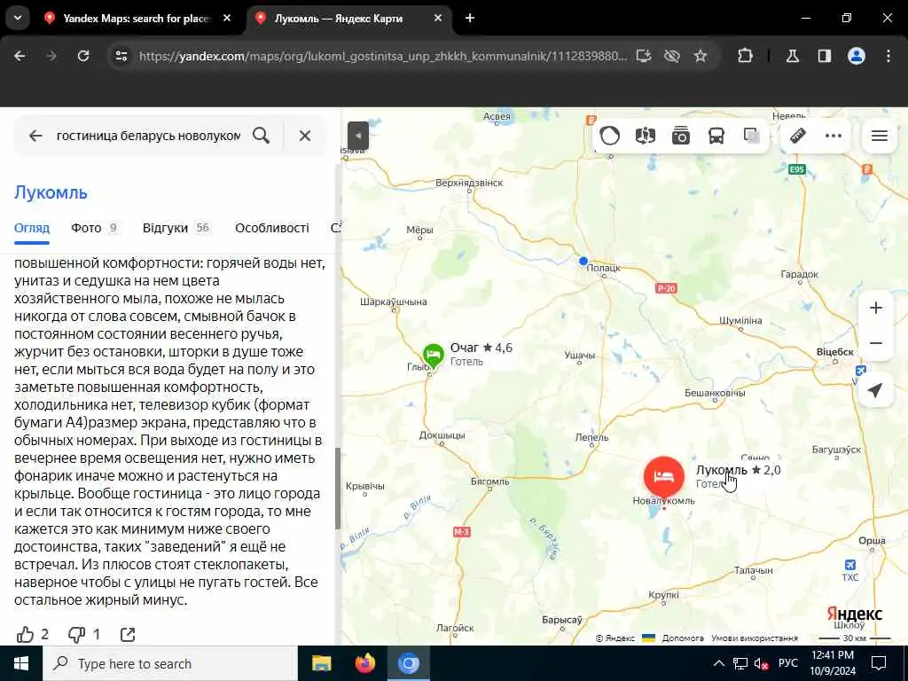Open File Explorer from the taskbar
Viewport: 908px width, 681px height.
point(321,663)
